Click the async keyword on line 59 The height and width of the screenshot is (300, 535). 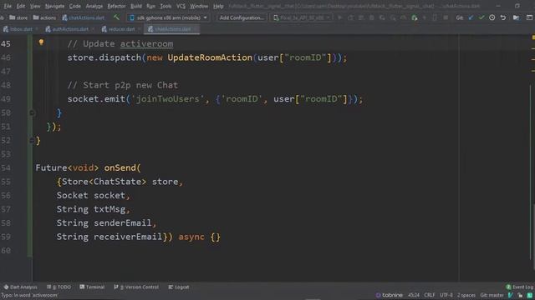pos(191,237)
